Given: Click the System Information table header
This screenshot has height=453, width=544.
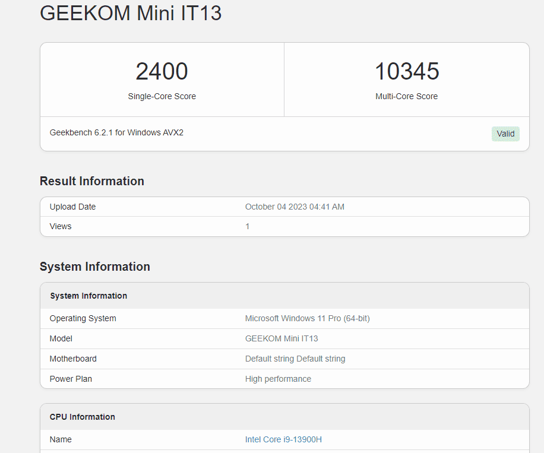Looking at the screenshot, I should 88,296.
